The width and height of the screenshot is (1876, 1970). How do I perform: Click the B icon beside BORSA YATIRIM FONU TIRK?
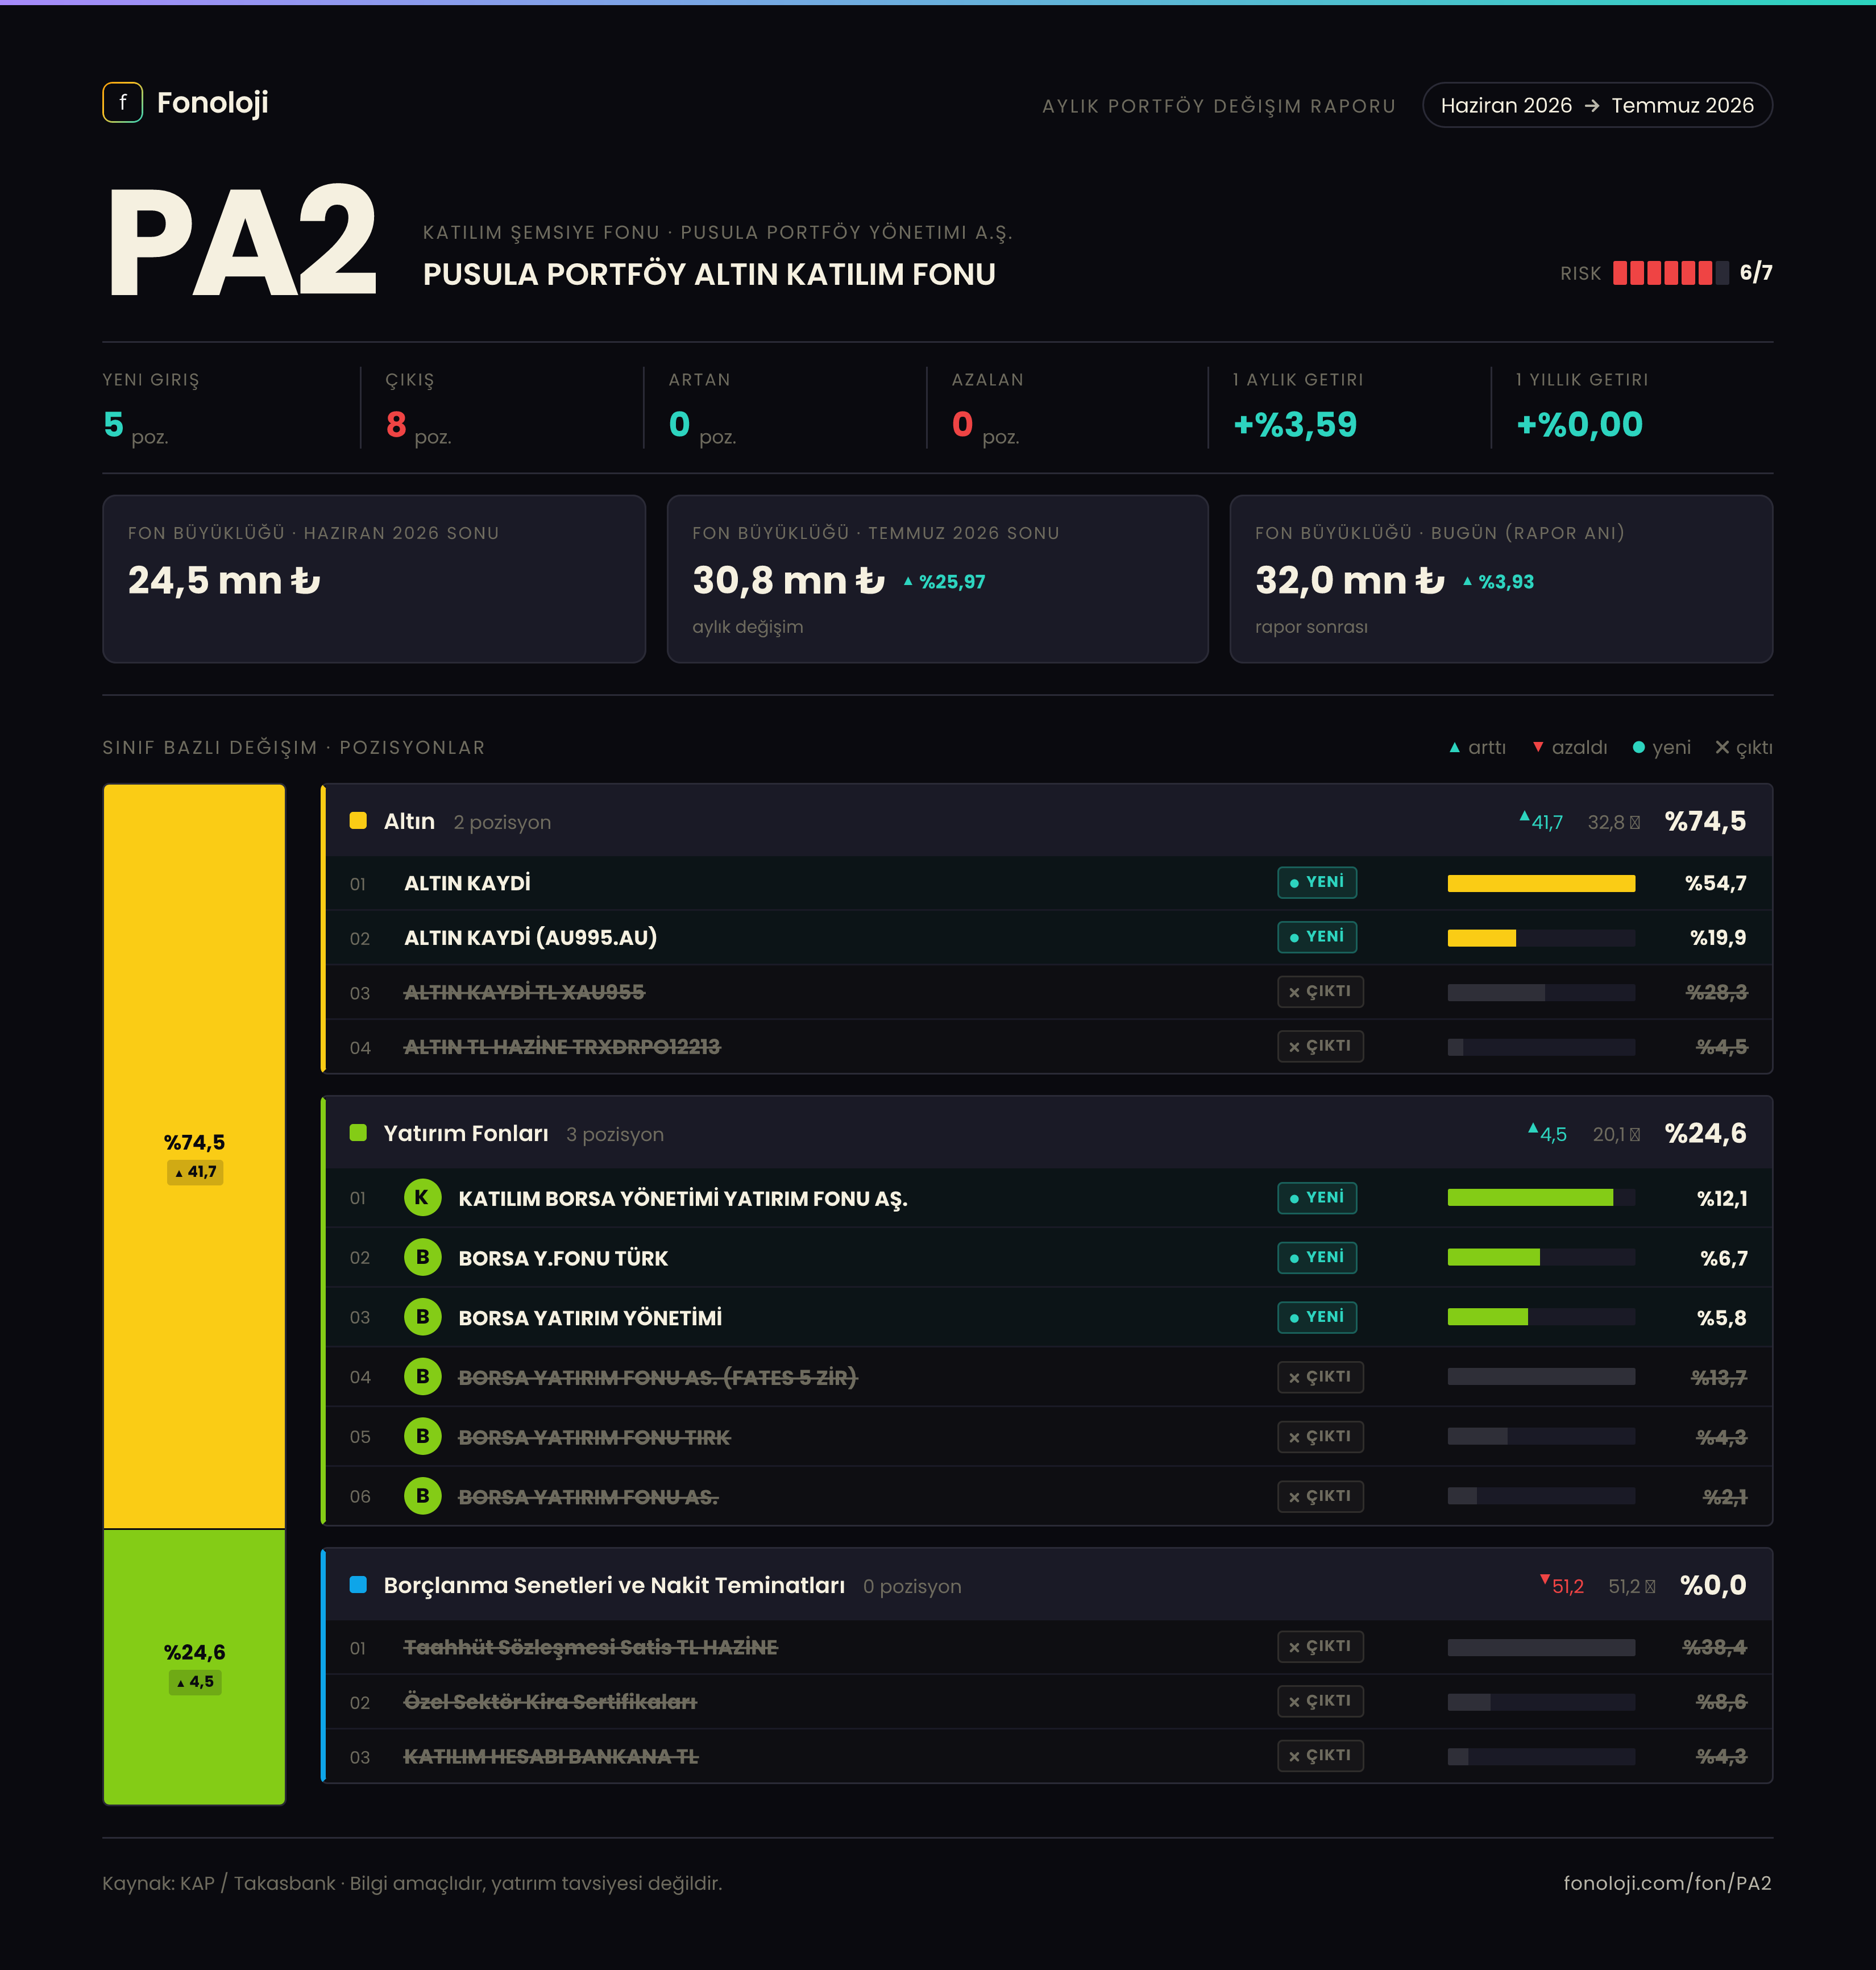point(422,1437)
